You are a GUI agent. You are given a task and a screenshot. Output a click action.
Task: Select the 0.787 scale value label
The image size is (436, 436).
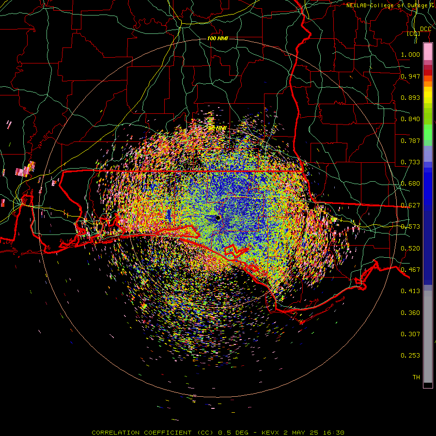tap(410, 140)
